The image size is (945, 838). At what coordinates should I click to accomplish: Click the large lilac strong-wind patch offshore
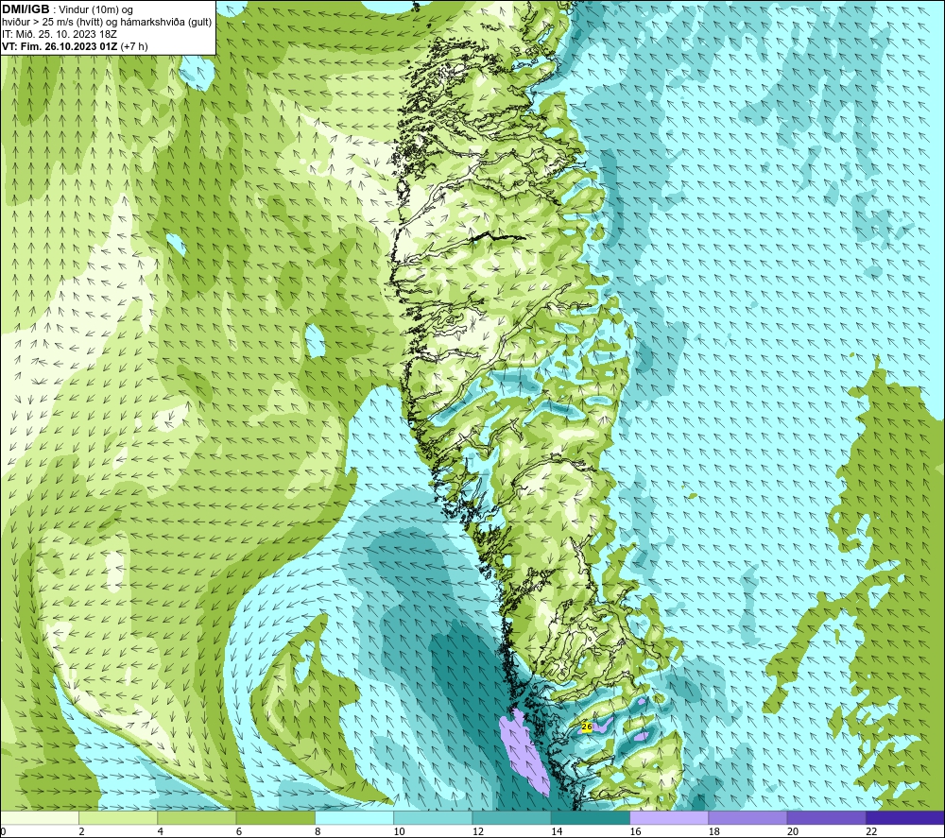(524, 753)
